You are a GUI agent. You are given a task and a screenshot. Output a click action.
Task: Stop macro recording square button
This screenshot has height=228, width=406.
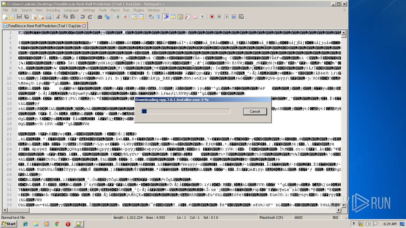[219, 17]
